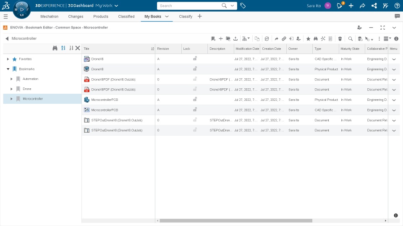Open row menu for first DroneX8 row
The width and height of the screenshot is (403, 226).
click(394, 59)
